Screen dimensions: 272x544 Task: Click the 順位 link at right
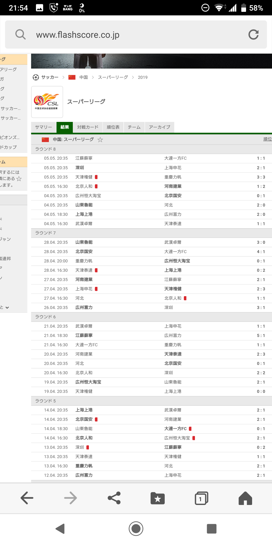pyautogui.click(x=267, y=139)
